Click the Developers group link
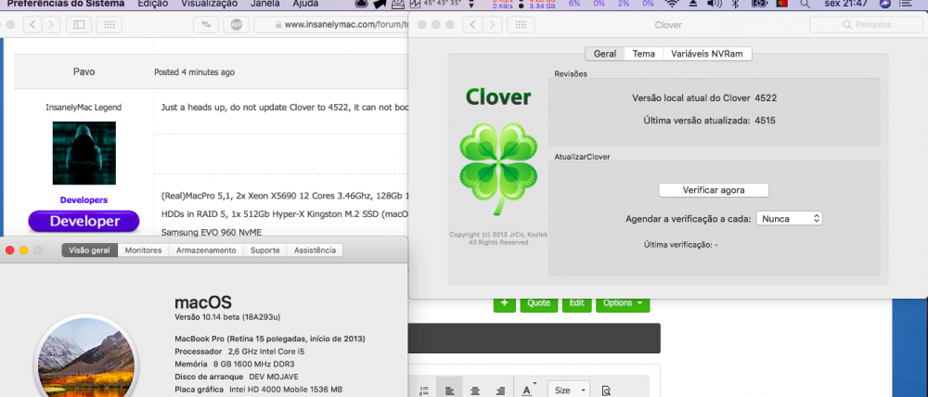This screenshot has width=928, height=397. [x=84, y=200]
